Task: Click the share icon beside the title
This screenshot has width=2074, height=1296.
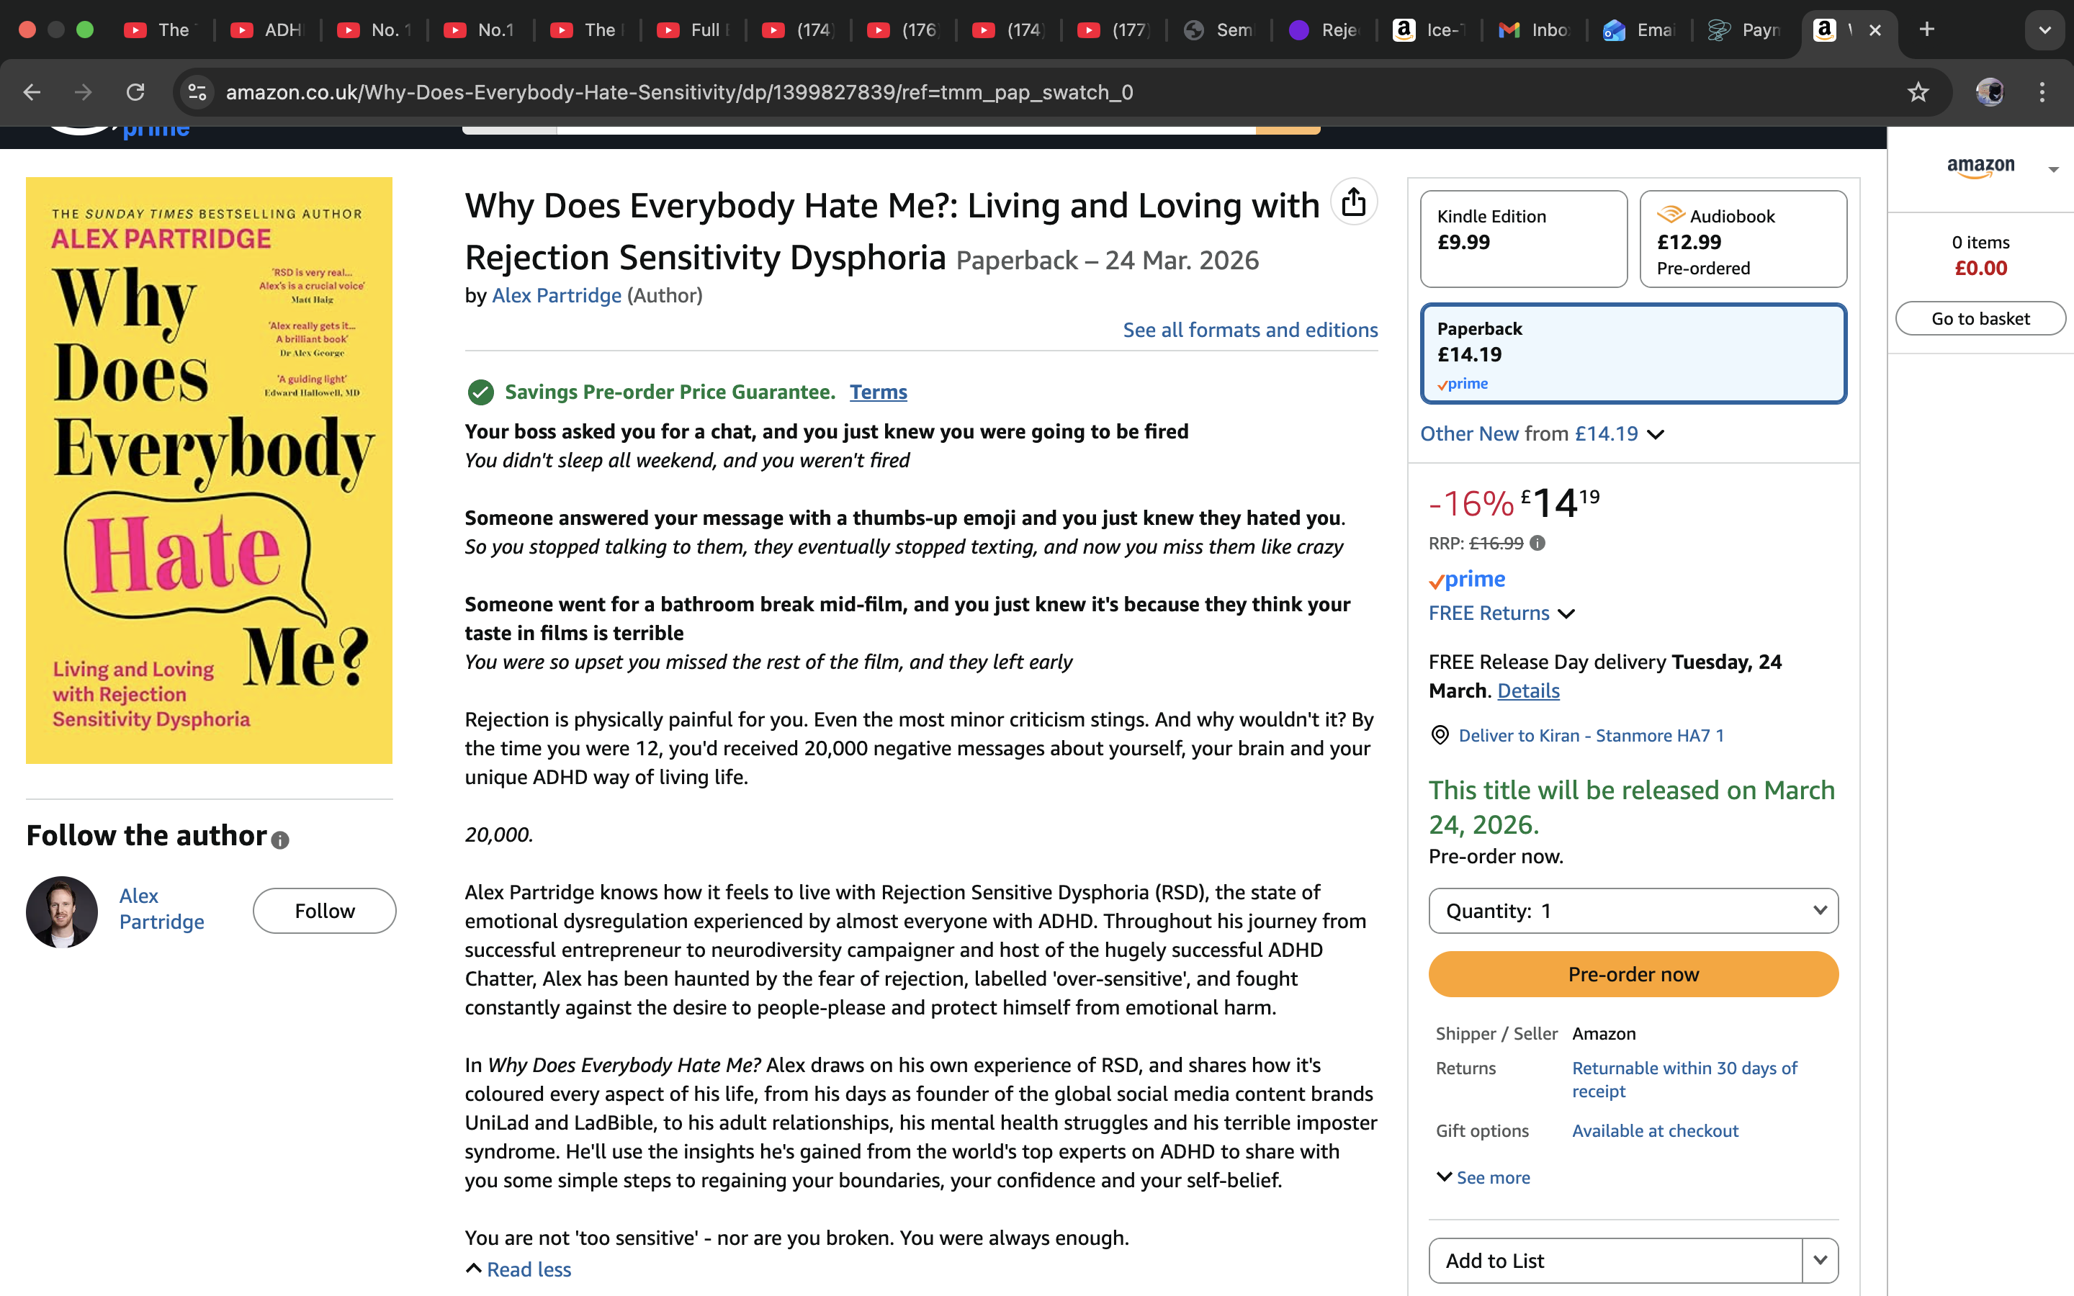Action: pos(1353,202)
